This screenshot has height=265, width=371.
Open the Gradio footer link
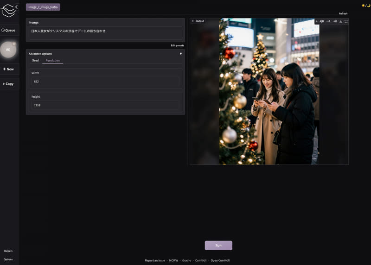186,260
